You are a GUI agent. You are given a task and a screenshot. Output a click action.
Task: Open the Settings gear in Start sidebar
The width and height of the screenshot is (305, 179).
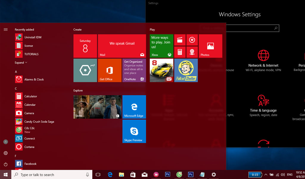point(5,153)
